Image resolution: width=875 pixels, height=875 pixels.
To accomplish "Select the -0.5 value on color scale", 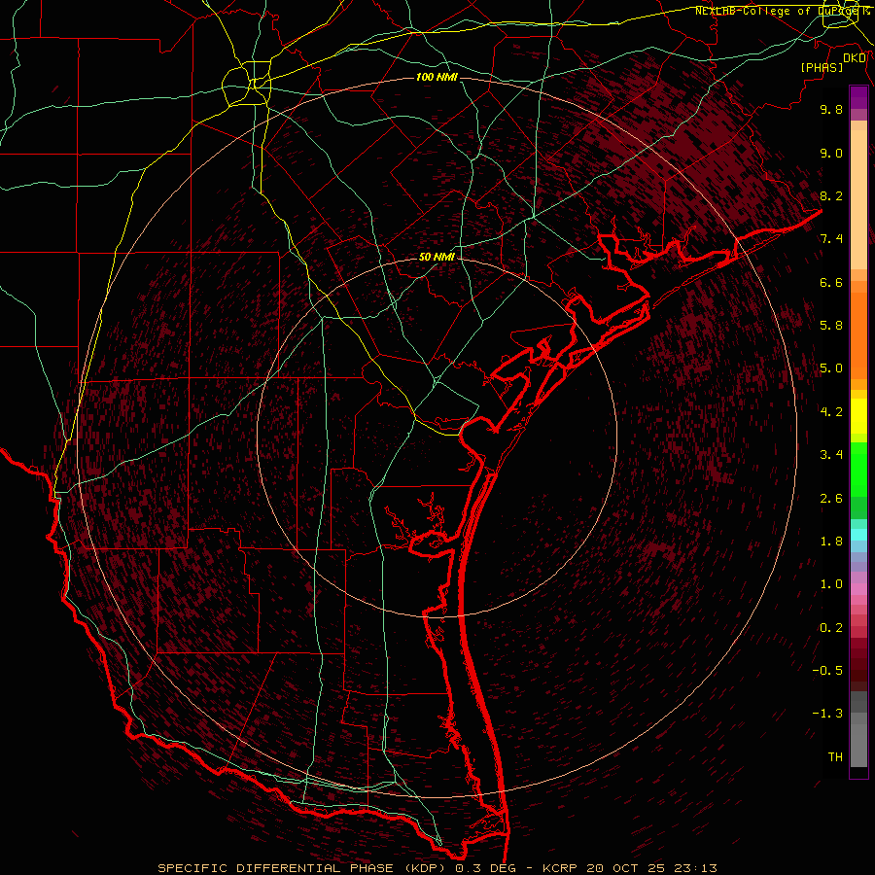I will tap(827, 671).
